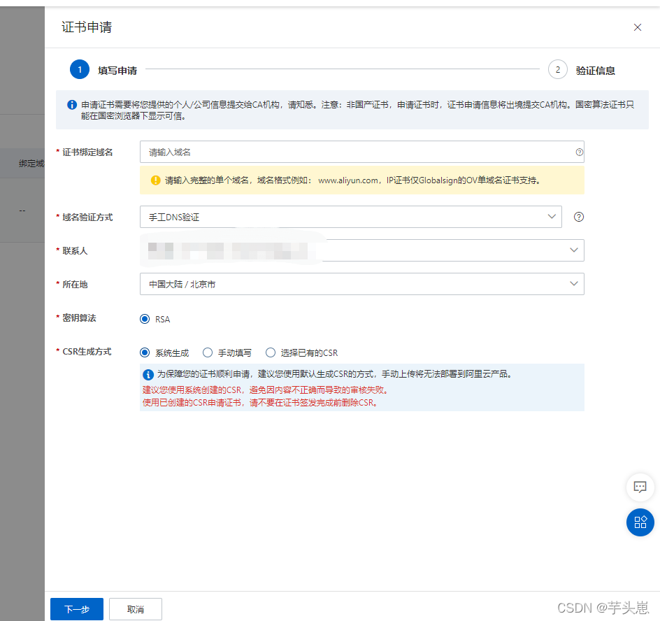Click the 下一步 button
Image resolution: width=660 pixels, height=621 pixels.
pos(76,609)
